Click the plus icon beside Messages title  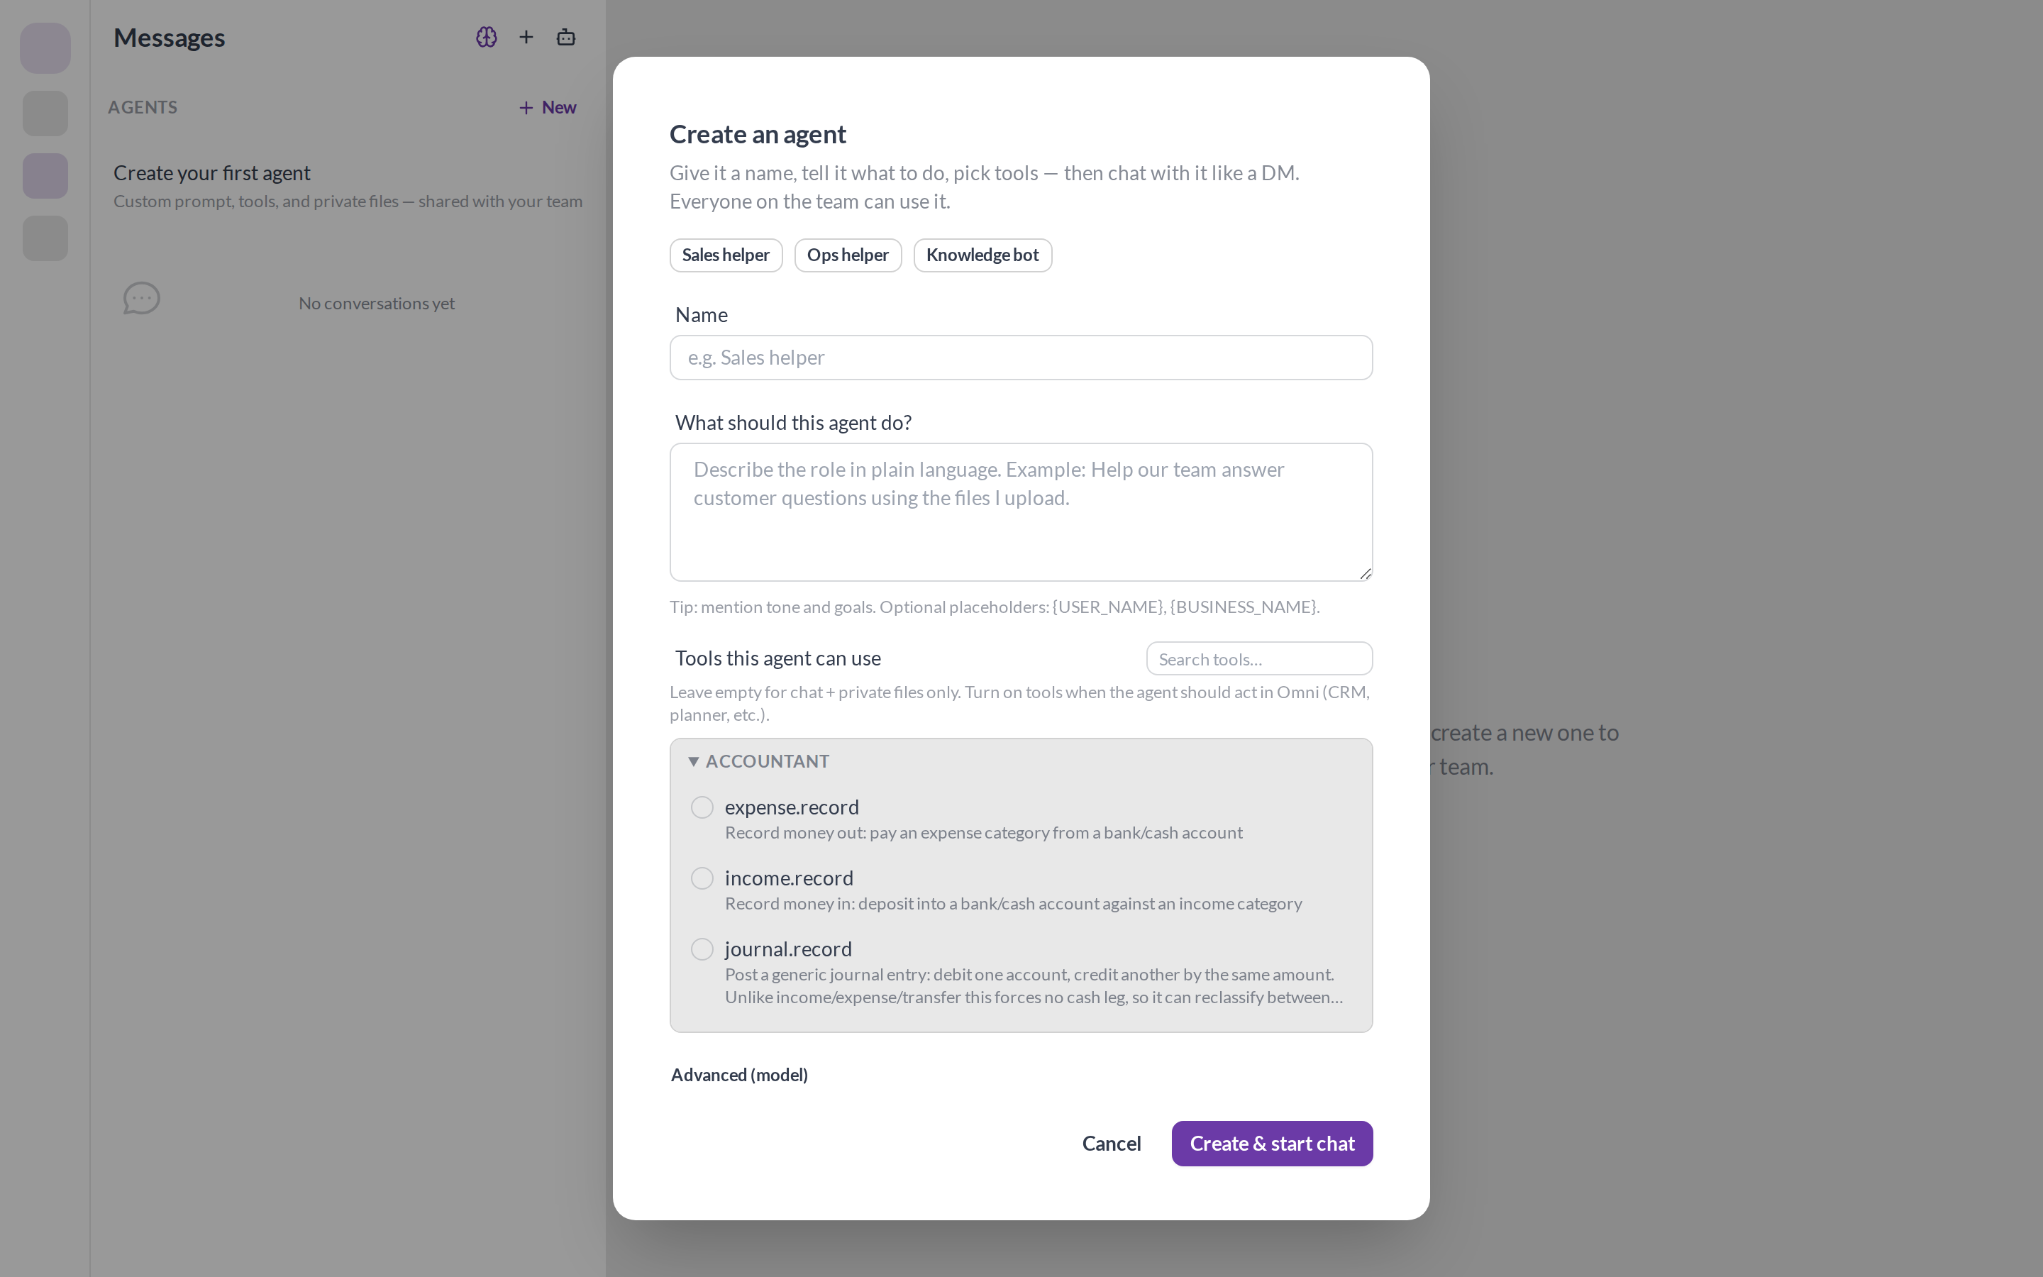pos(526,37)
